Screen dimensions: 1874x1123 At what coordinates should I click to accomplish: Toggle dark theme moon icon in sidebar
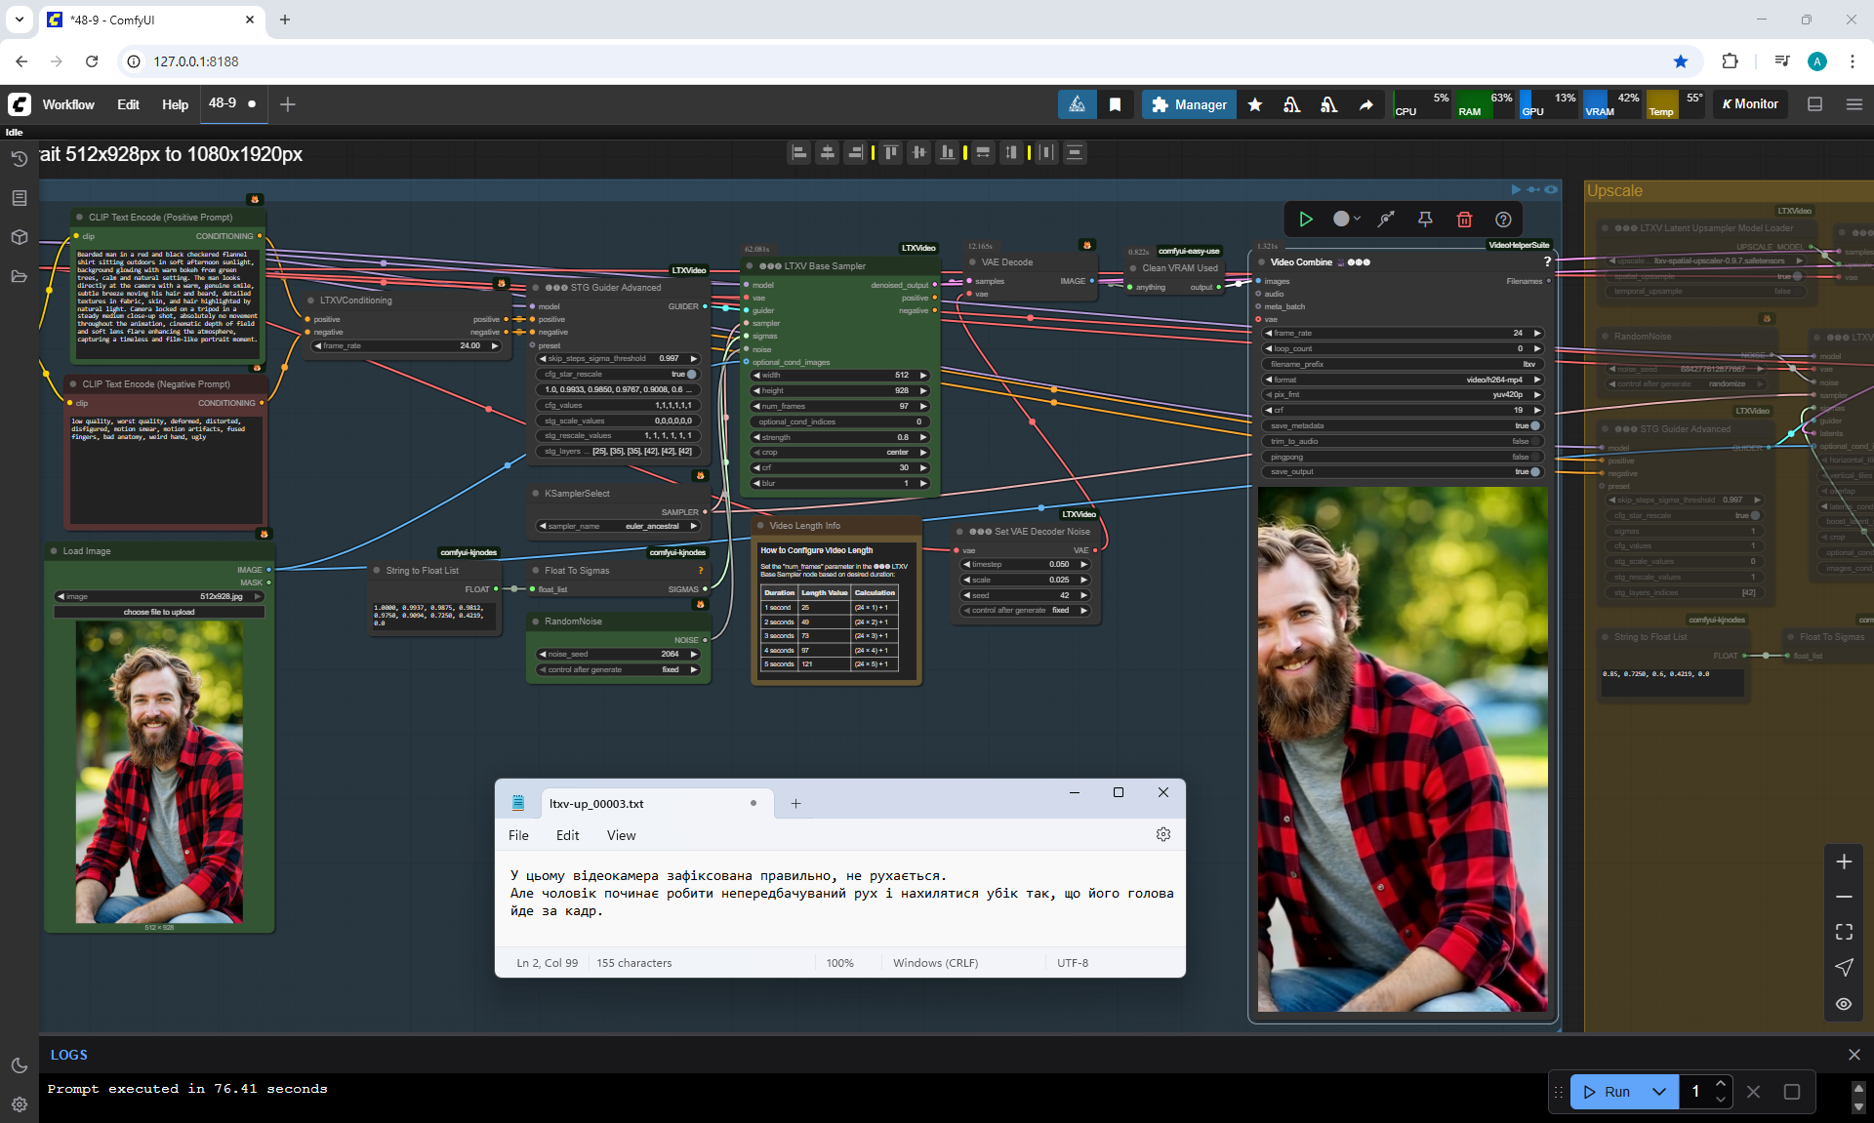[19, 1065]
